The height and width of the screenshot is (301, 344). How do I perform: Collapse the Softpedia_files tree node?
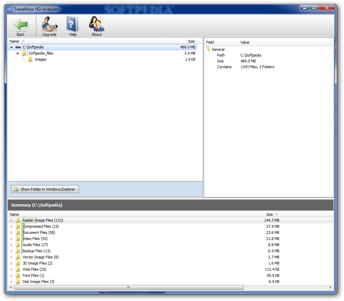pyautogui.click(x=17, y=53)
